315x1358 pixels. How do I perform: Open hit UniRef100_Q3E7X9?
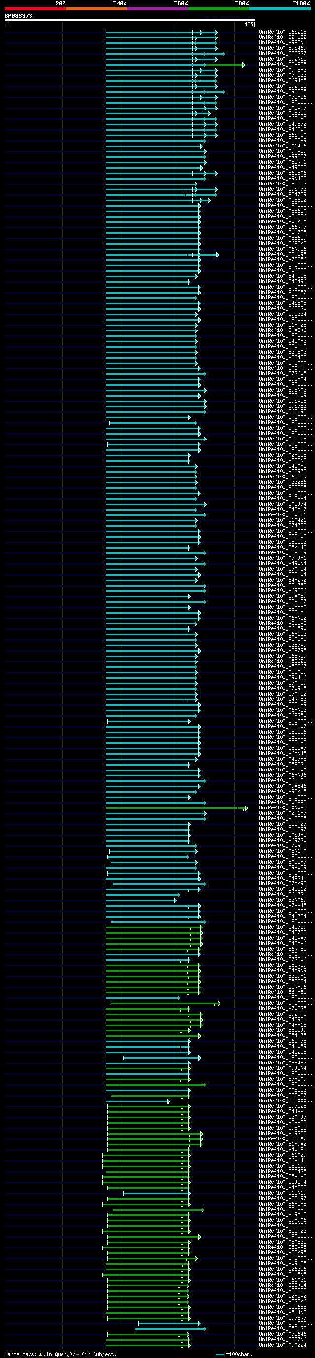pos(283,645)
